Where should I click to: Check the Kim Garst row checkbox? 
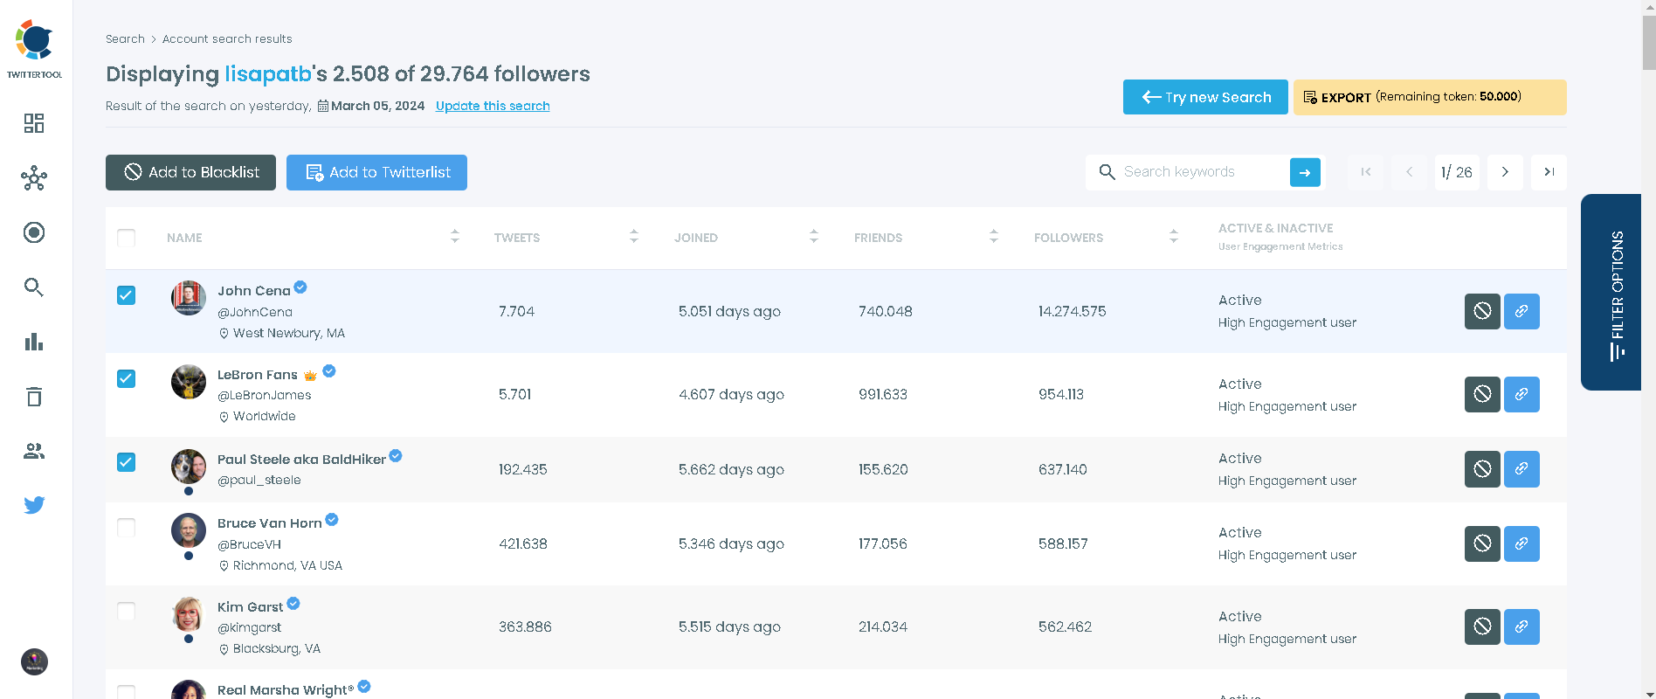pos(127,611)
